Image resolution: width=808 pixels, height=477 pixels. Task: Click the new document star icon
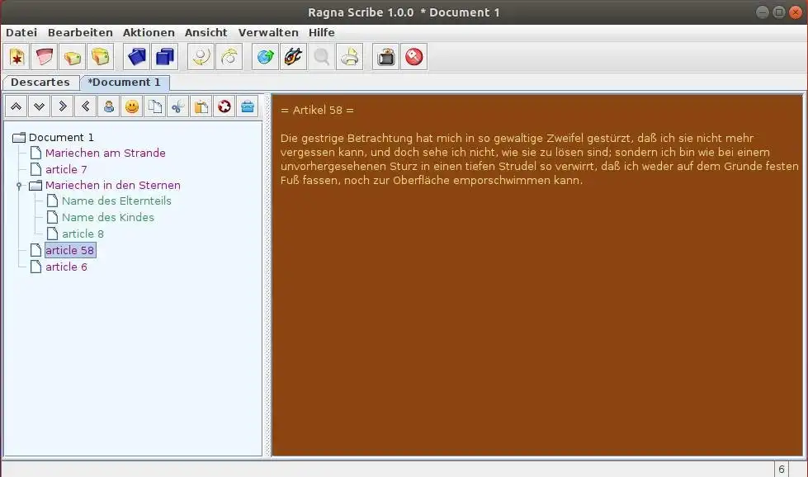coord(17,57)
